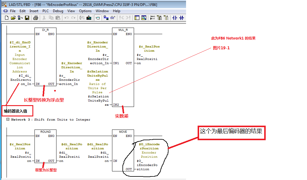Click the ENO output of the ROUND block

tap(51, 136)
